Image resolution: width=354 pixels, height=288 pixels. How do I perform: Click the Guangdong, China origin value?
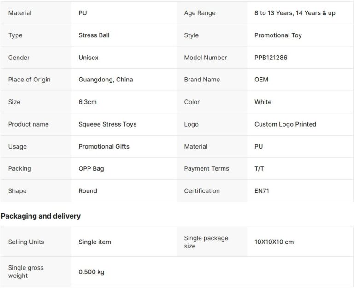[106, 80]
